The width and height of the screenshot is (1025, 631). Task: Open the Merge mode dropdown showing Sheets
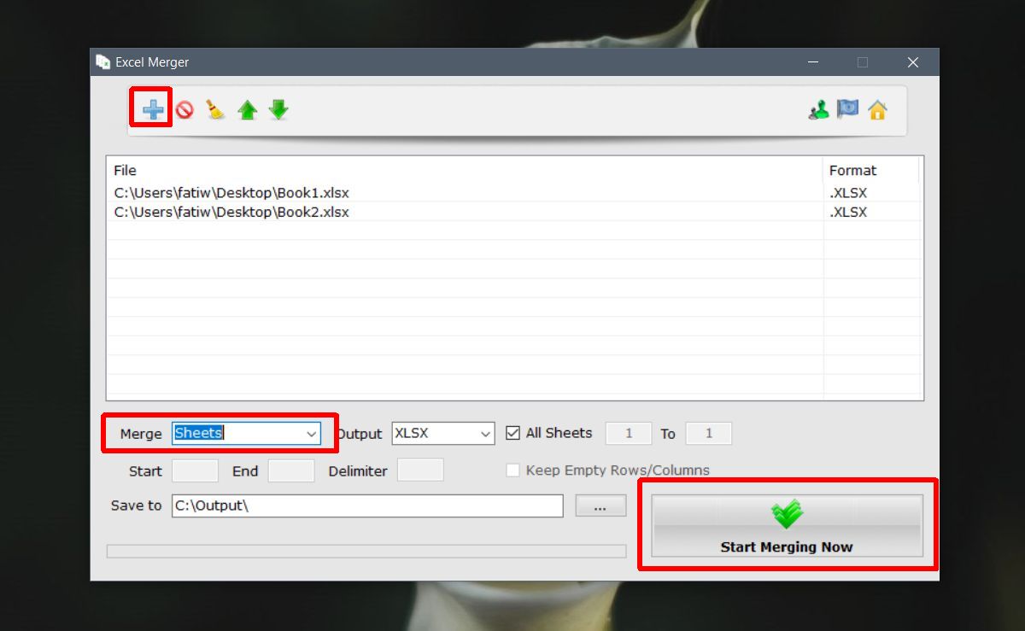[311, 434]
